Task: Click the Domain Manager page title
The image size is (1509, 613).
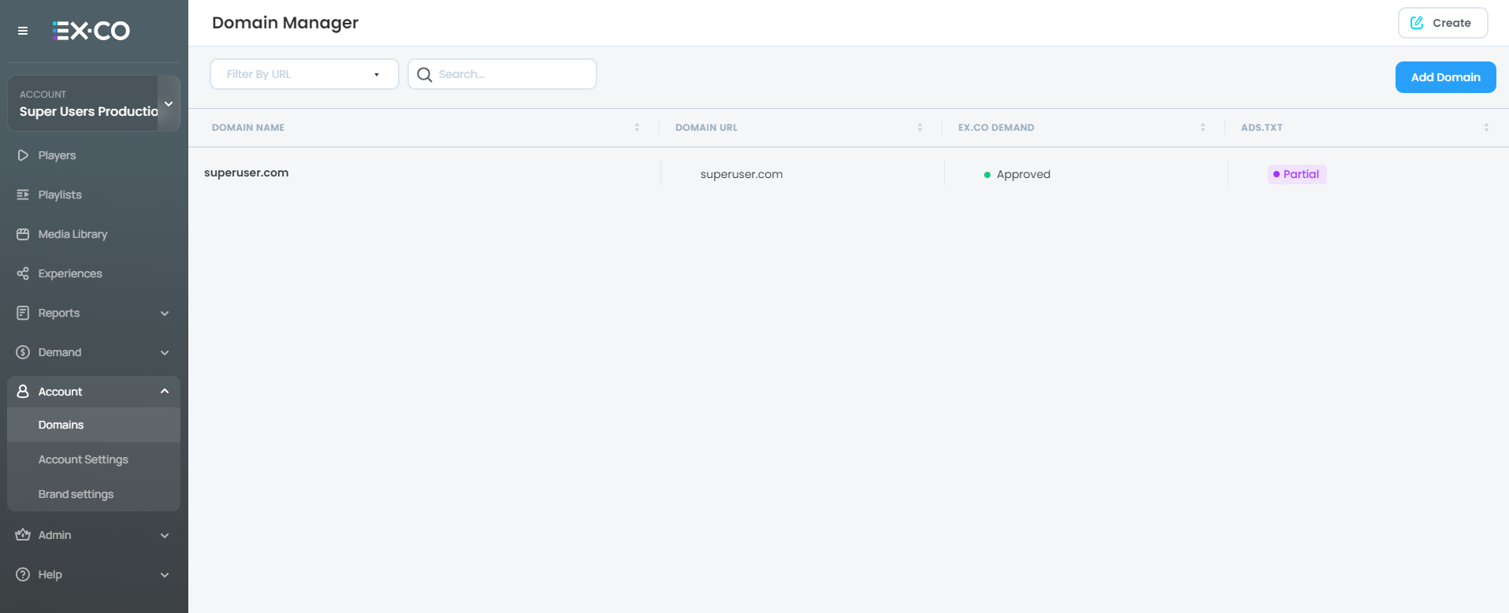Action: click(x=285, y=23)
